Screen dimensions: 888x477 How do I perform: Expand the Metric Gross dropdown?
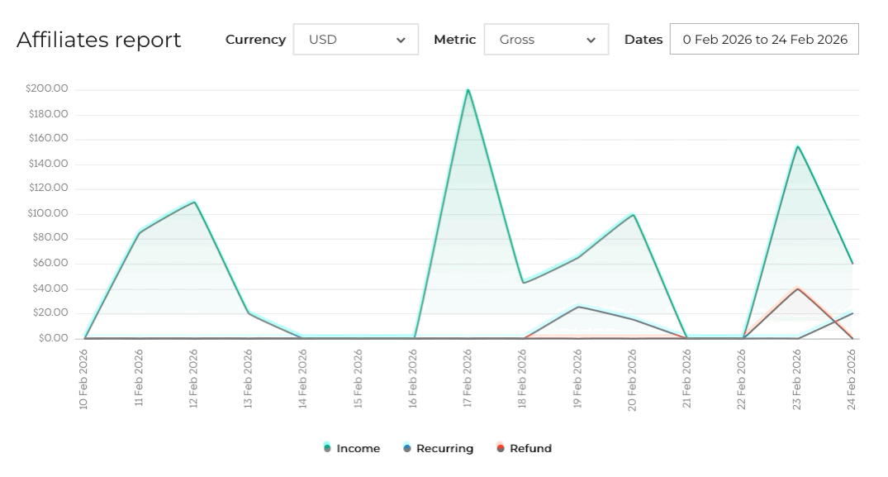[545, 40]
